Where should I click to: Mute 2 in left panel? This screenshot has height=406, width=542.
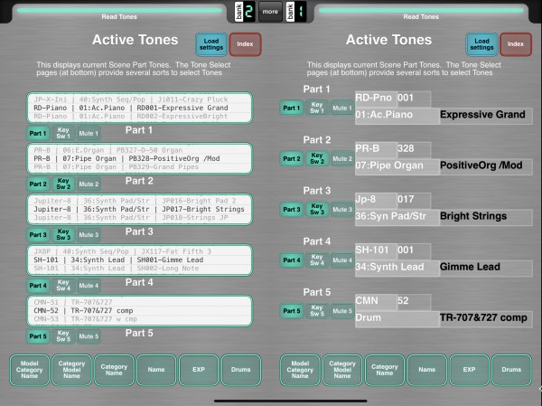click(x=89, y=184)
